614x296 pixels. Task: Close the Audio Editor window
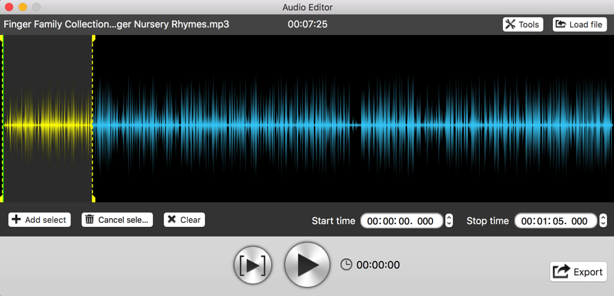tap(9, 7)
